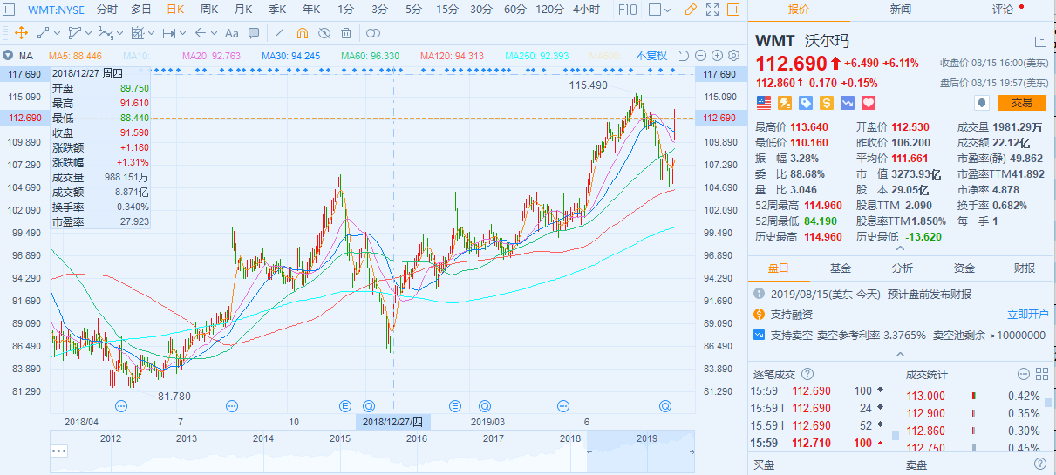Click the orange 交易 trade button
This screenshot has height=475, width=1056.
(1022, 102)
